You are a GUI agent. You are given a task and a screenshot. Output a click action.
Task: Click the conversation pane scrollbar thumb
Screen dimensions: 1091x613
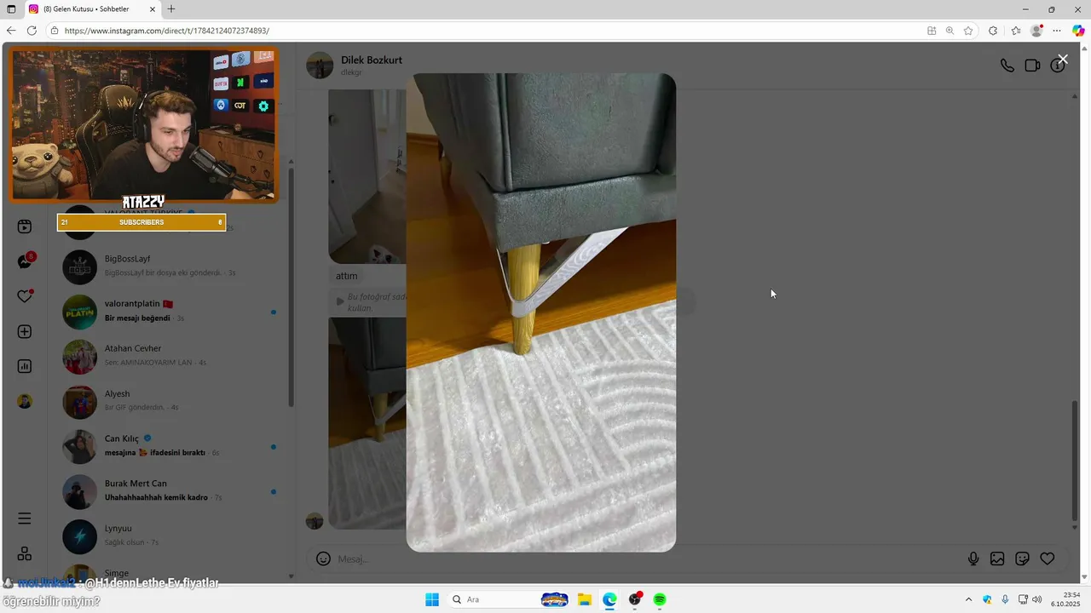click(1074, 460)
